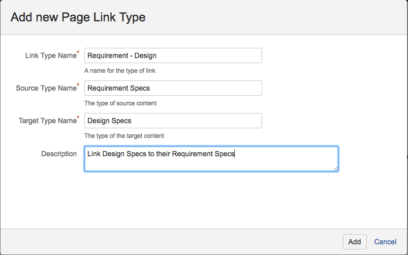408x255 pixels.
Task: Click the "A name for the type of link" hint
Action: tap(123, 71)
